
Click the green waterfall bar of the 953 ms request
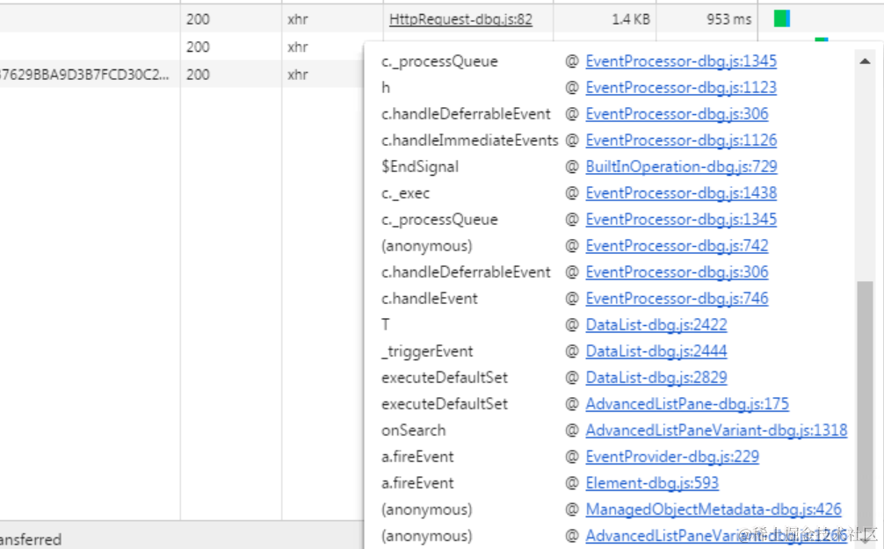click(781, 18)
